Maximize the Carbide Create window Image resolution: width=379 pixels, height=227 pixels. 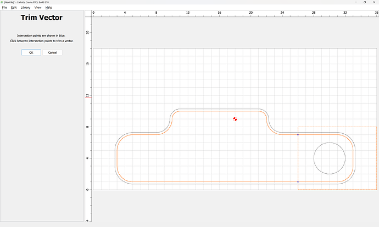point(365,2)
